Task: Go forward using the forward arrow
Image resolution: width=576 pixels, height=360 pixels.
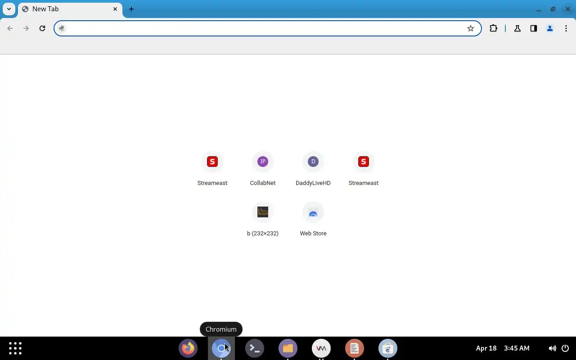Action: (26, 28)
